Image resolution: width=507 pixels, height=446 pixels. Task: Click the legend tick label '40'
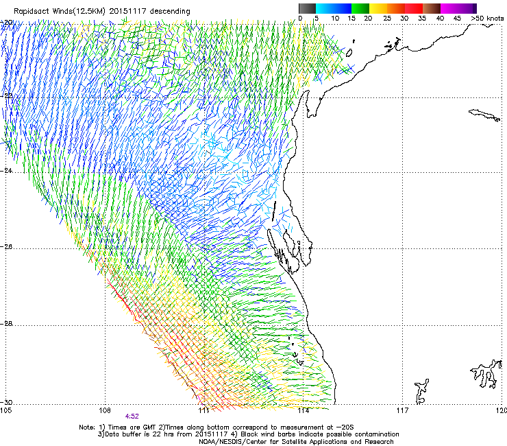tap(440, 19)
